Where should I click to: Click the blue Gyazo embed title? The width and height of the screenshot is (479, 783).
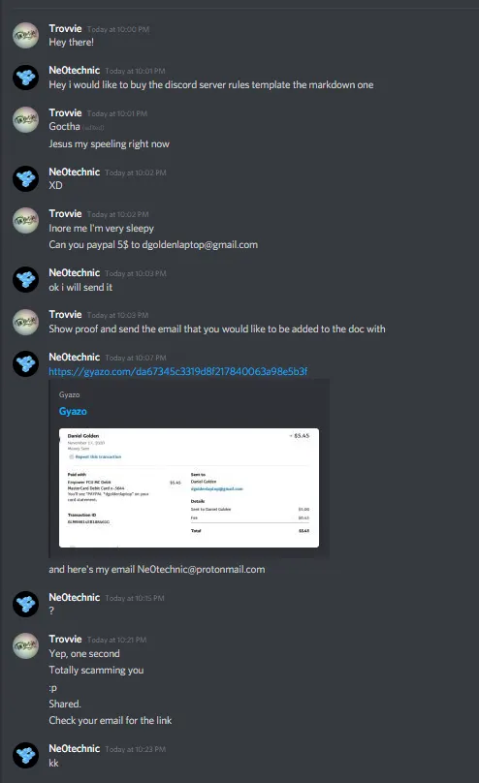(x=73, y=412)
